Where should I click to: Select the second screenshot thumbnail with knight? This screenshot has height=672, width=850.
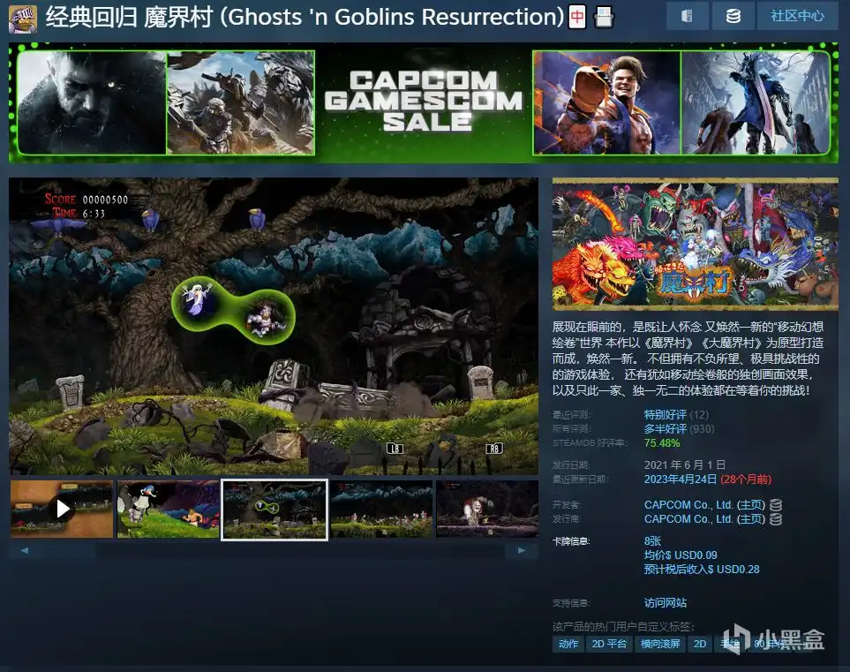[x=168, y=509]
